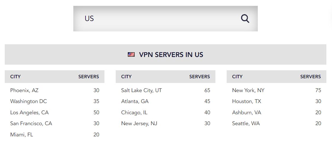
Task: Click the 65 server count for Salt Lake City
Action: coord(207,90)
